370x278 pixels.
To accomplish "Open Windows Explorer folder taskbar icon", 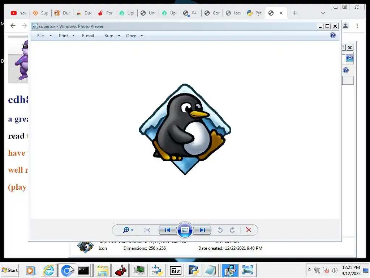I will coord(102,270).
